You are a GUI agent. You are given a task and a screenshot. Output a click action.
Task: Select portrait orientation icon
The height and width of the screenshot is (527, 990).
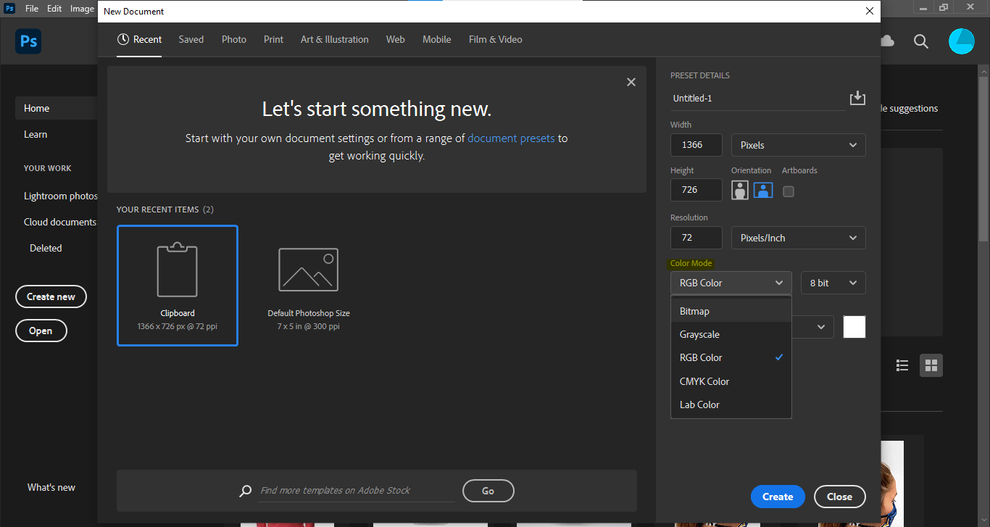click(739, 191)
